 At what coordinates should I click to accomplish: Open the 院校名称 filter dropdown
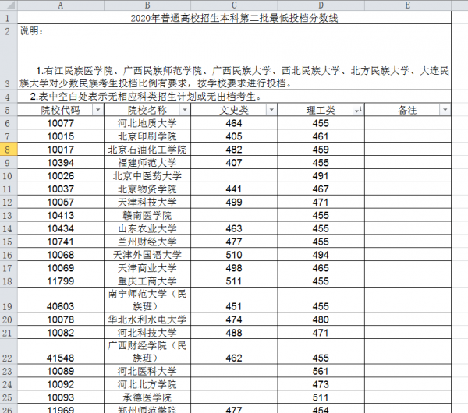coord(185,110)
